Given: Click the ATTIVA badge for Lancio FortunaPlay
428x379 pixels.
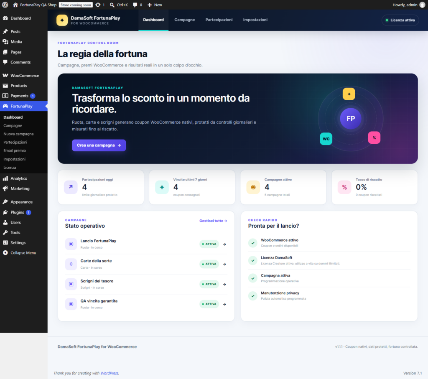Looking at the screenshot, I should tap(209, 244).
